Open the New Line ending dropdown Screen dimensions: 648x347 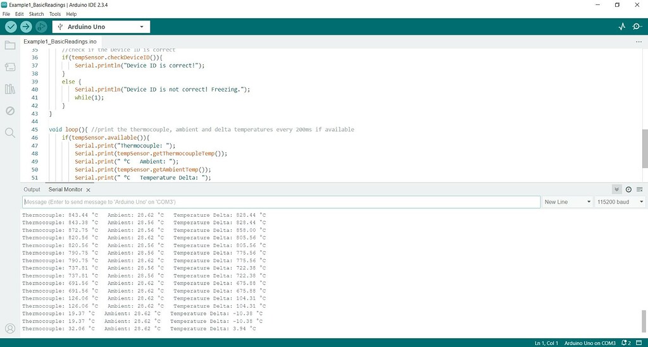pyautogui.click(x=567, y=202)
